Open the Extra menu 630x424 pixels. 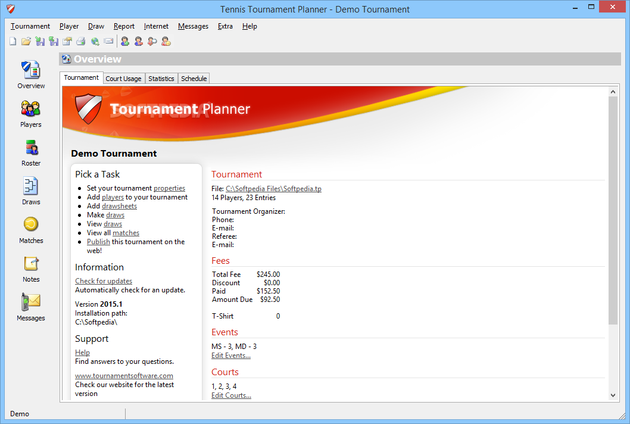(225, 26)
